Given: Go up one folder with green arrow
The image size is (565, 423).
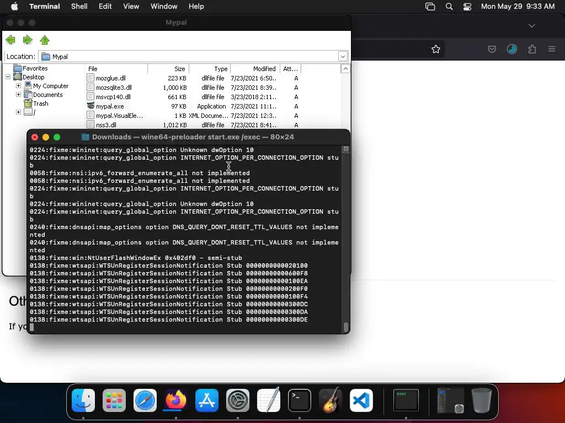Looking at the screenshot, I should tap(45, 40).
